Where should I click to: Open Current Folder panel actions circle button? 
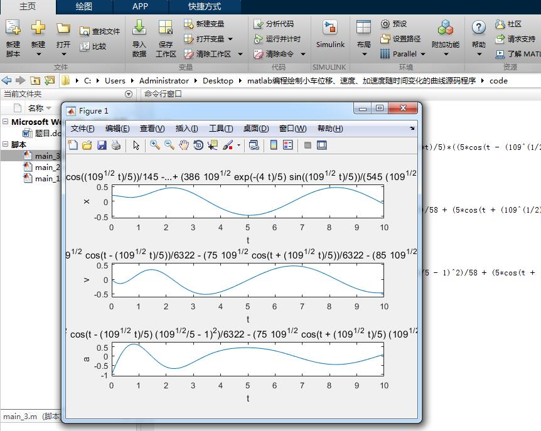pos(129,93)
